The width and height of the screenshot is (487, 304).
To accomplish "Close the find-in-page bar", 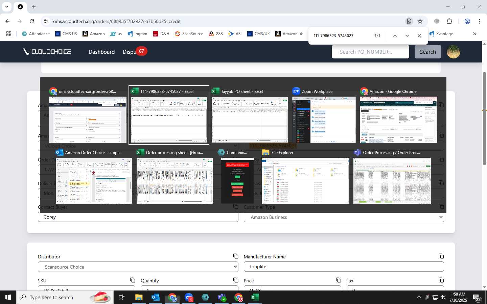I will (419, 36).
